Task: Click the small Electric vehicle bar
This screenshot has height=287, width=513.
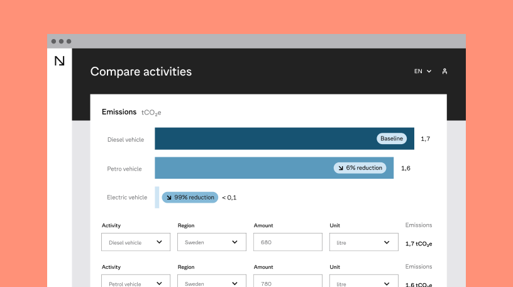Action: tap(157, 197)
